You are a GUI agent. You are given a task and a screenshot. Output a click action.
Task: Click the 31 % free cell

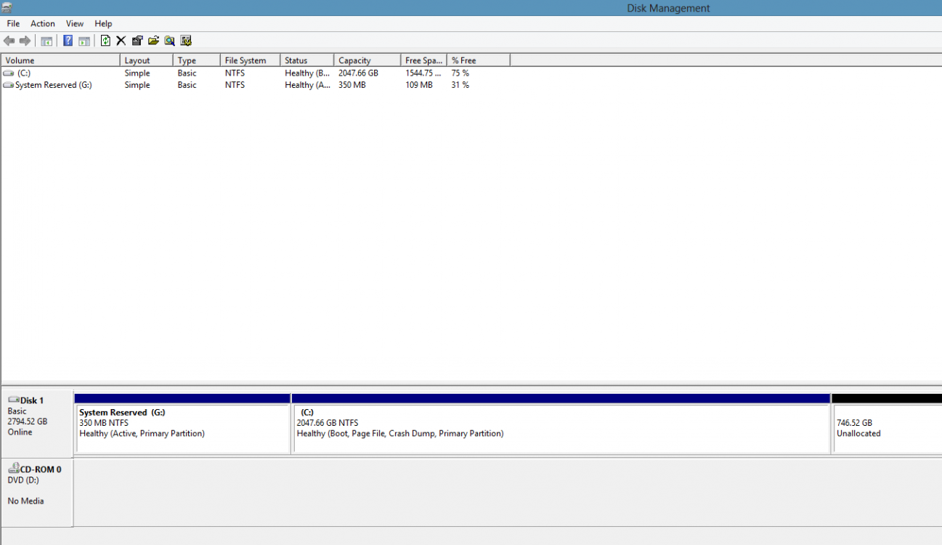pos(460,85)
